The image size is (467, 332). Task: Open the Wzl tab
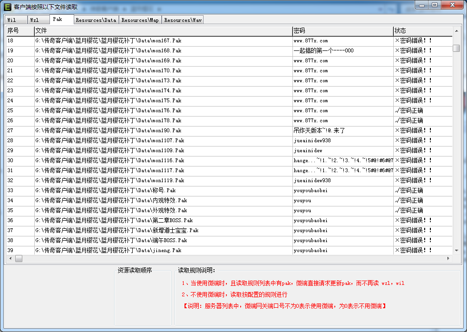(34, 20)
